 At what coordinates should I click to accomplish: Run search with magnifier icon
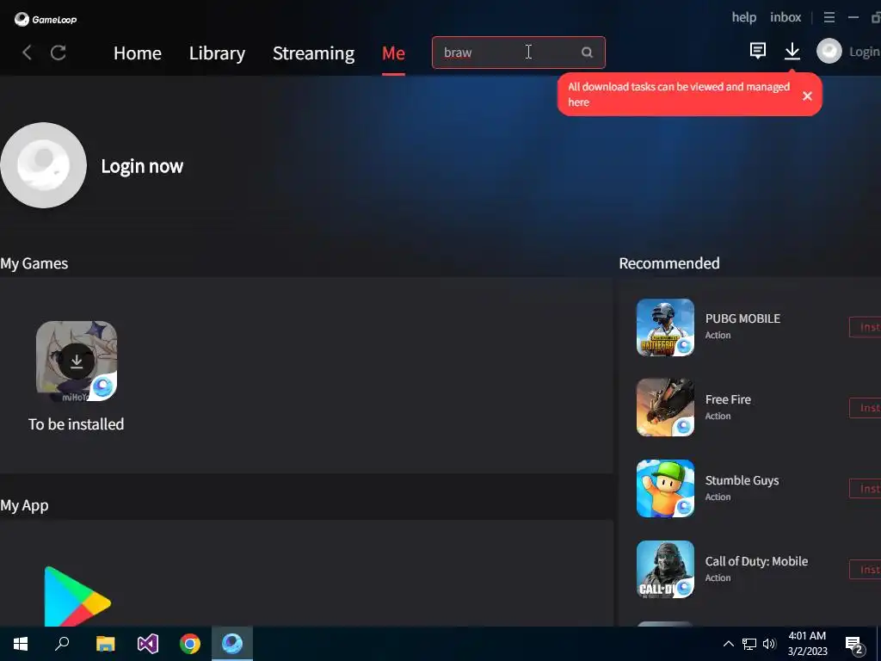[x=587, y=53]
